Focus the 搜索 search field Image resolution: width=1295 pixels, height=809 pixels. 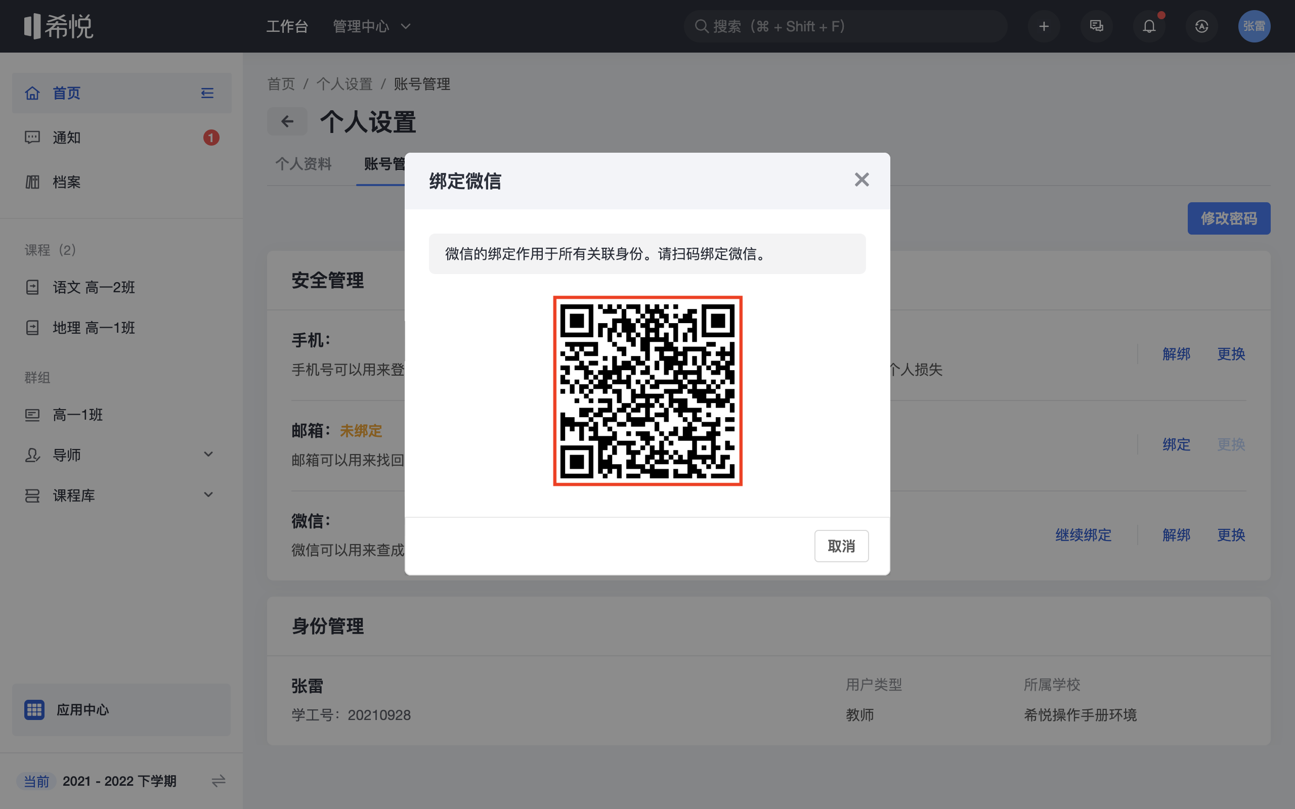click(x=845, y=26)
